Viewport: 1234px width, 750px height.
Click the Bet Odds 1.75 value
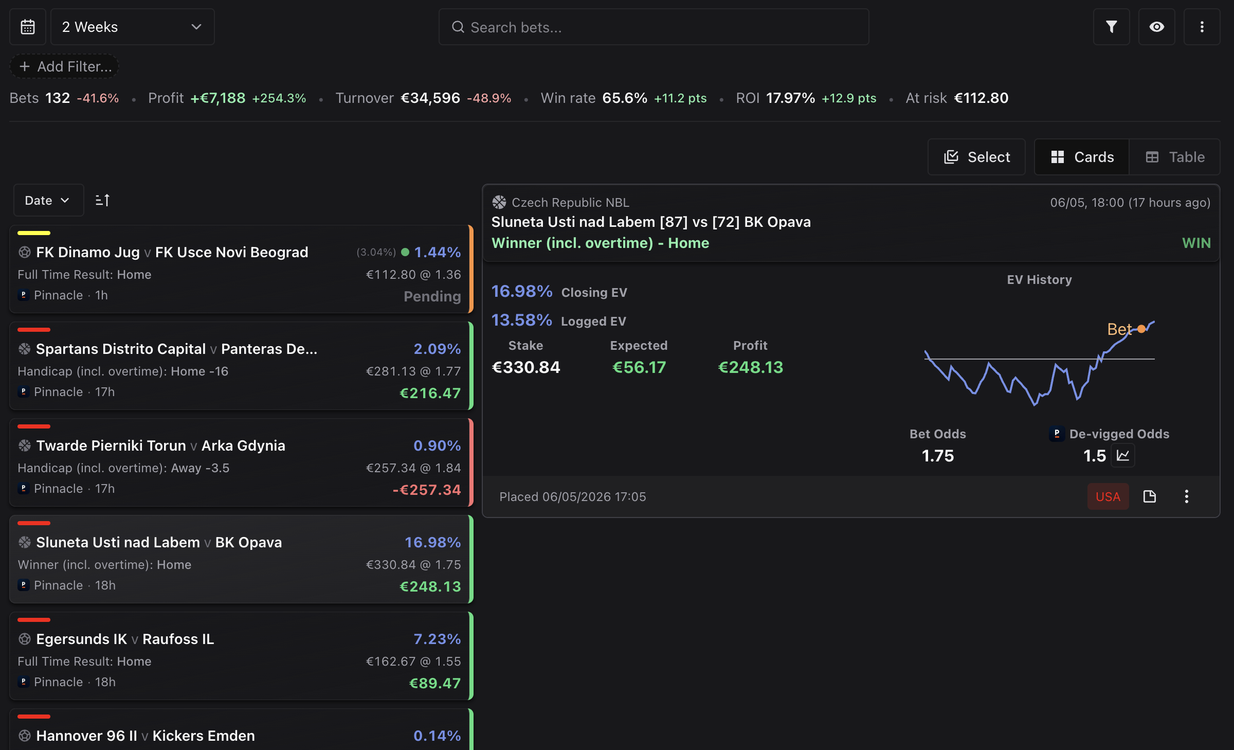(937, 456)
